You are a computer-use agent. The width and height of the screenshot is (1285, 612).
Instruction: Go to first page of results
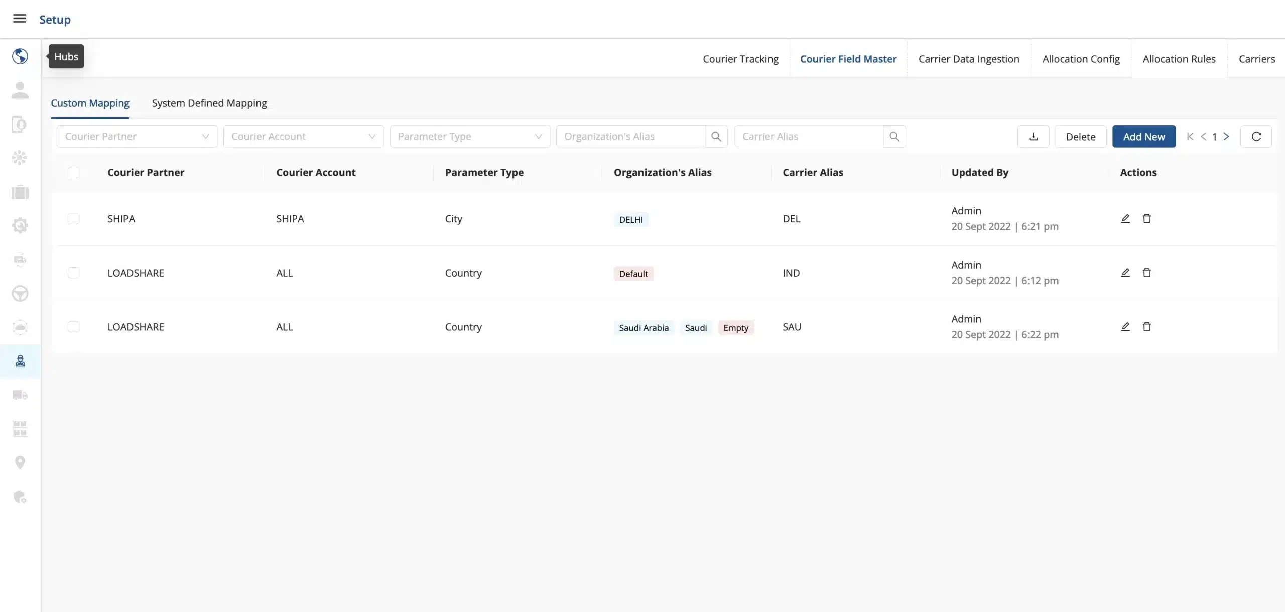pyautogui.click(x=1190, y=136)
